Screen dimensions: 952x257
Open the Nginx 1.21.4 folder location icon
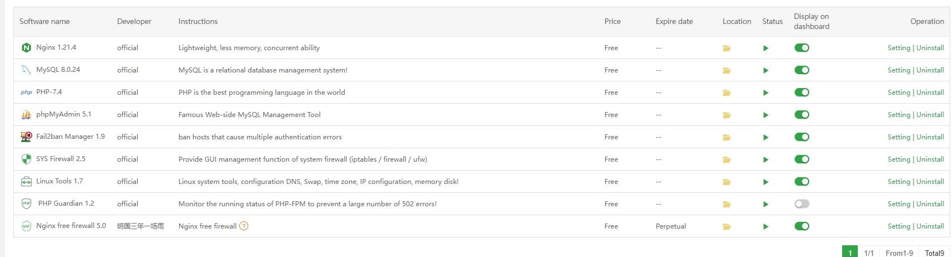(x=726, y=48)
